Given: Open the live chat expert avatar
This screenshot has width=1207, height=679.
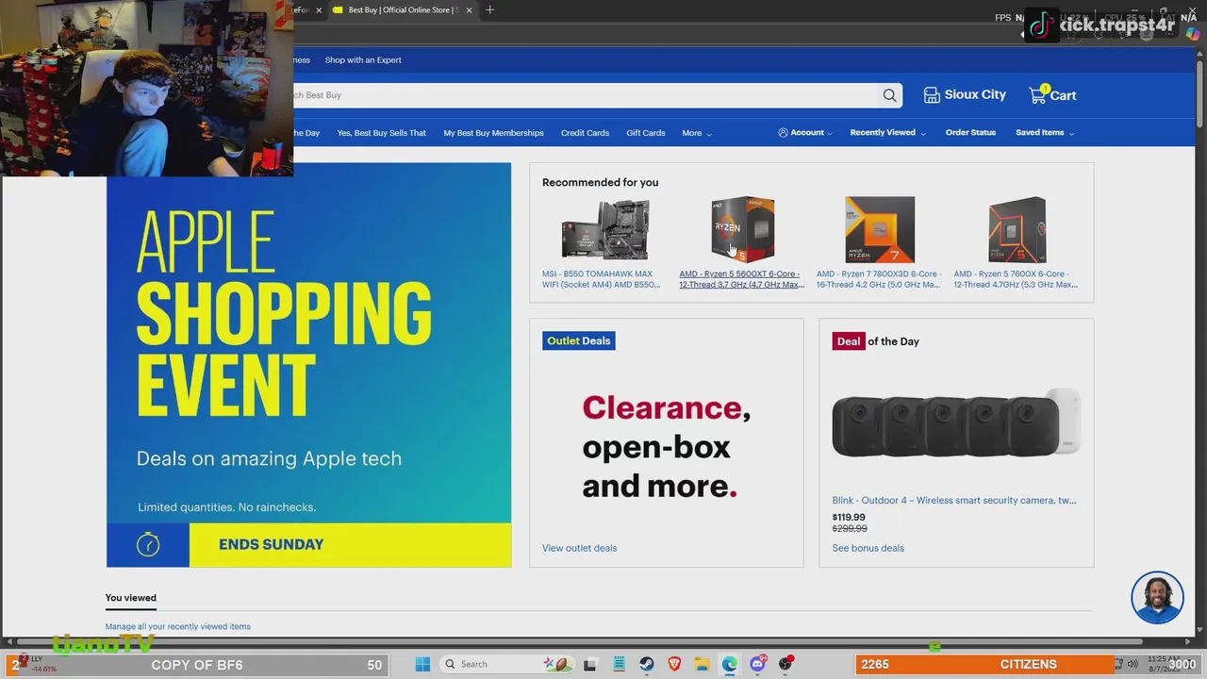Looking at the screenshot, I should click(x=1157, y=598).
